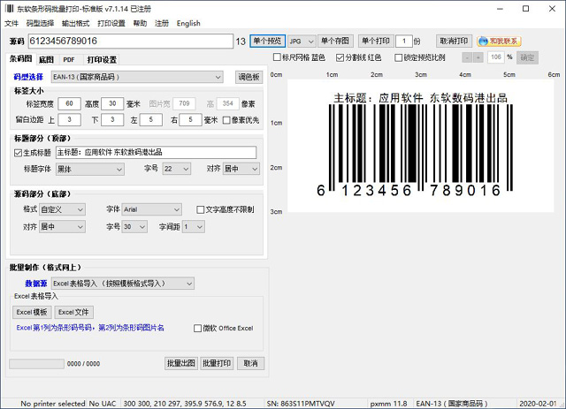Click the zoom percentage field 106
The height and width of the screenshot is (409, 566).
[x=495, y=57]
